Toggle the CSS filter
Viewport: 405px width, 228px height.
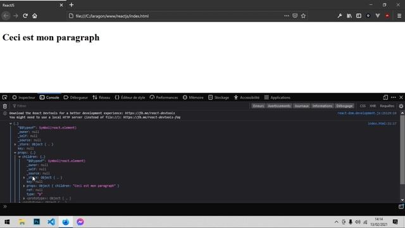[x=363, y=106]
